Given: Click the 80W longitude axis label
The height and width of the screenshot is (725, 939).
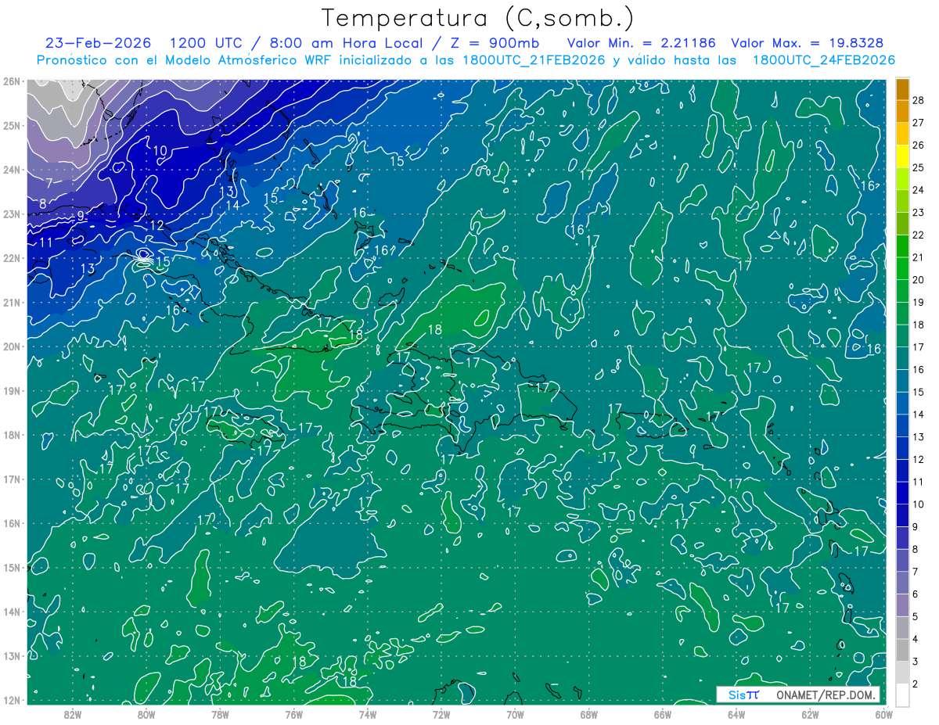Looking at the screenshot, I should pyautogui.click(x=146, y=713).
